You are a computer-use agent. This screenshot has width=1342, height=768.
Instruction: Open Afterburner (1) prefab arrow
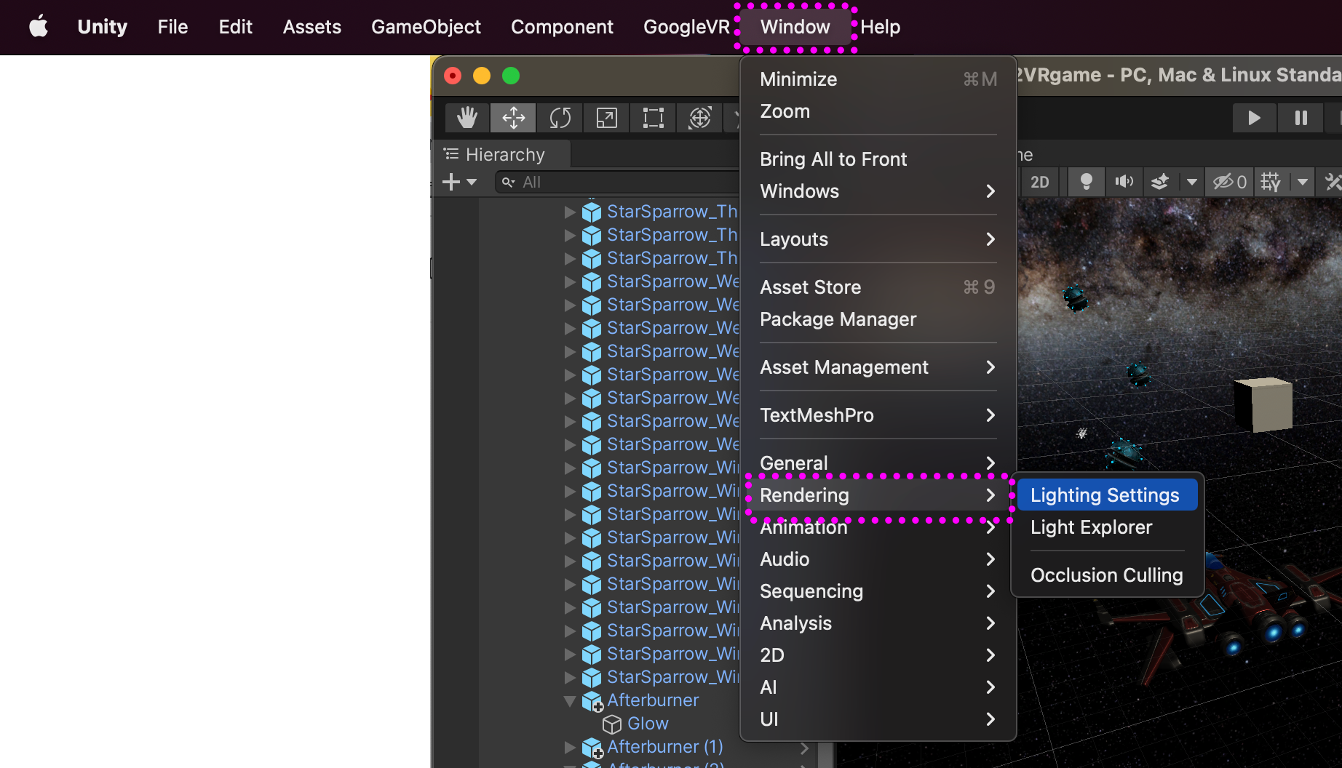point(804,748)
